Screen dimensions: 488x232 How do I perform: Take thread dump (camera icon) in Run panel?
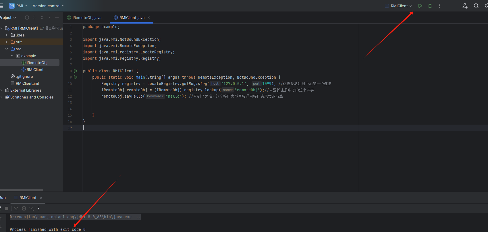click(16, 208)
